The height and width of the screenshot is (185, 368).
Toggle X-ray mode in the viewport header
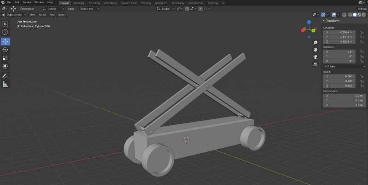(x=344, y=15)
